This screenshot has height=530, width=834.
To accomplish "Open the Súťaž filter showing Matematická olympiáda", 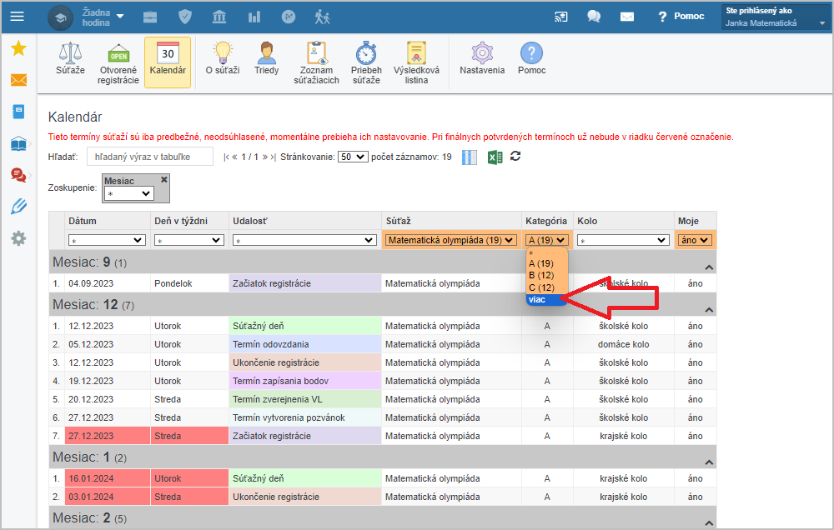I will tap(451, 240).
